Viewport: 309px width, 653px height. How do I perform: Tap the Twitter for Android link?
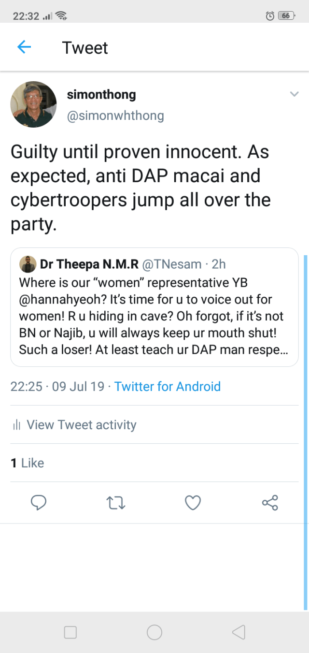(x=168, y=387)
